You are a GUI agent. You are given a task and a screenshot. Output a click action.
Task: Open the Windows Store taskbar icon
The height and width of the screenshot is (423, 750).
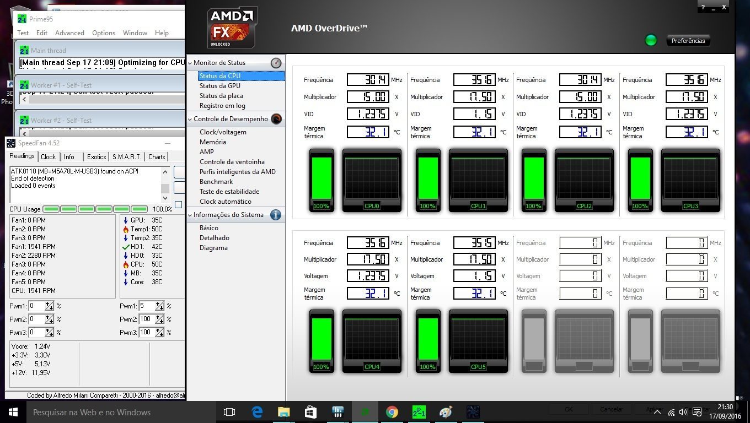coord(311,412)
